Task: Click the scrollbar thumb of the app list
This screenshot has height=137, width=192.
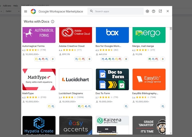Action: tap(171, 29)
